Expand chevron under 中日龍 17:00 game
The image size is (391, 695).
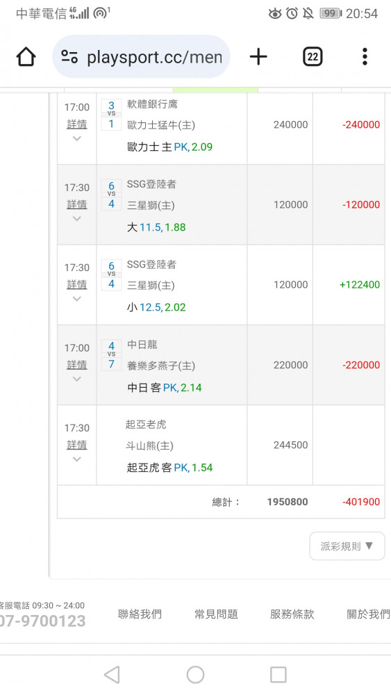[77, 379]
